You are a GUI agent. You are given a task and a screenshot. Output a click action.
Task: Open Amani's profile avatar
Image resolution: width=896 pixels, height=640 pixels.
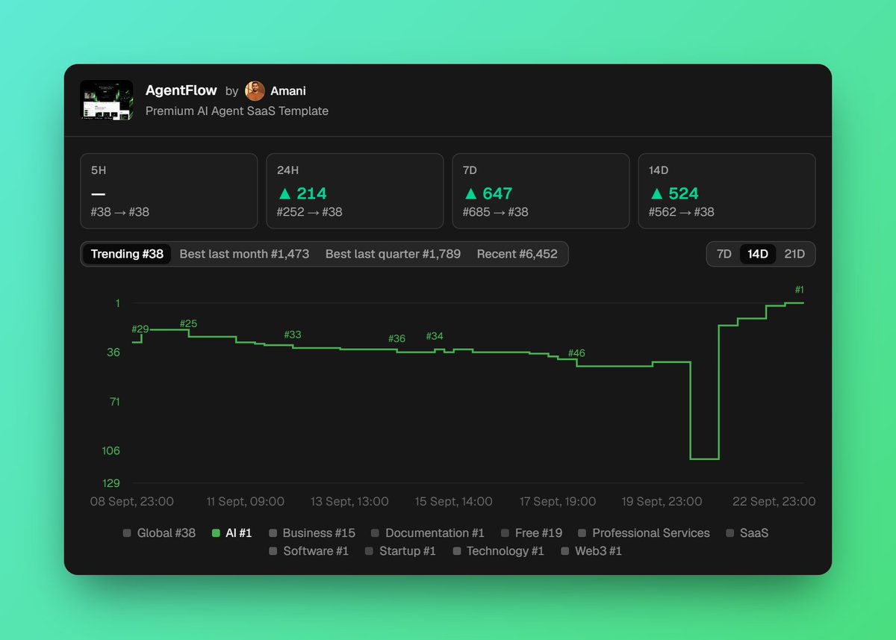click(x=255, y=91)
